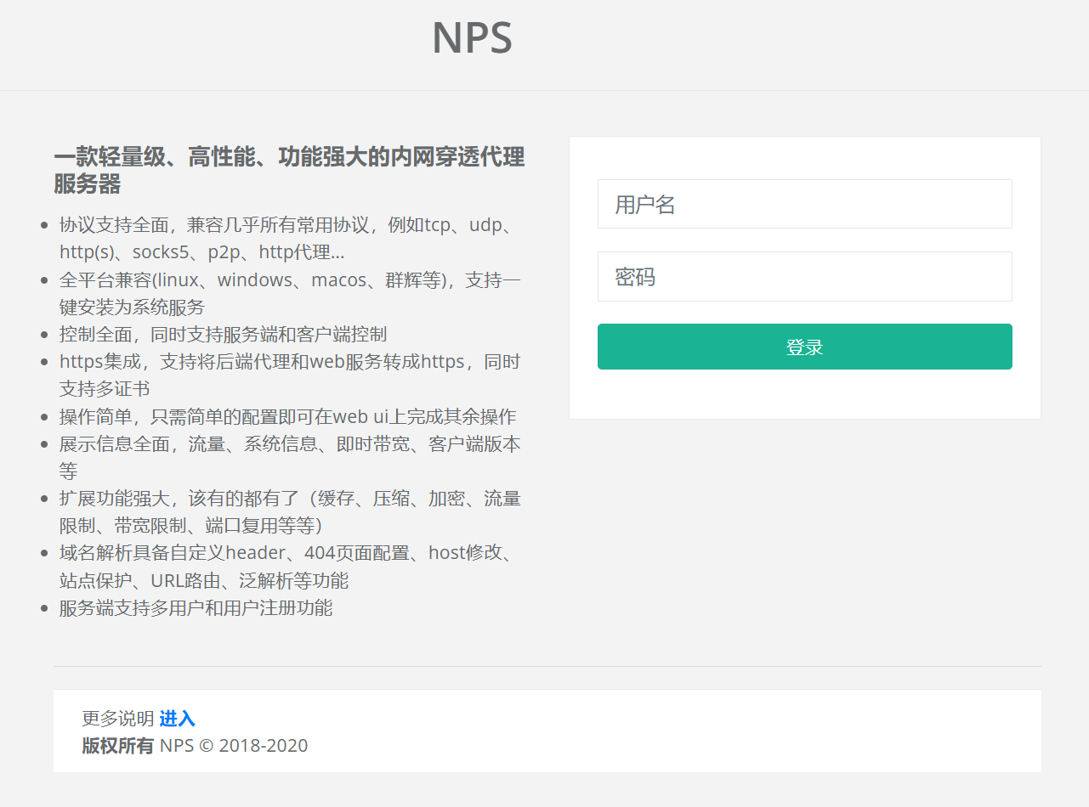The height and width of the screenshot is (807, 1089).
Task: Focus the 密码 password field
Action: click(x=804, y=276)
